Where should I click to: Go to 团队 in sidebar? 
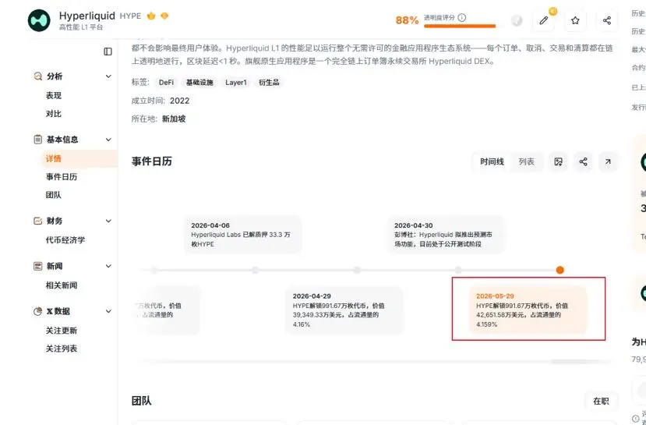click(x=54, y=195)
